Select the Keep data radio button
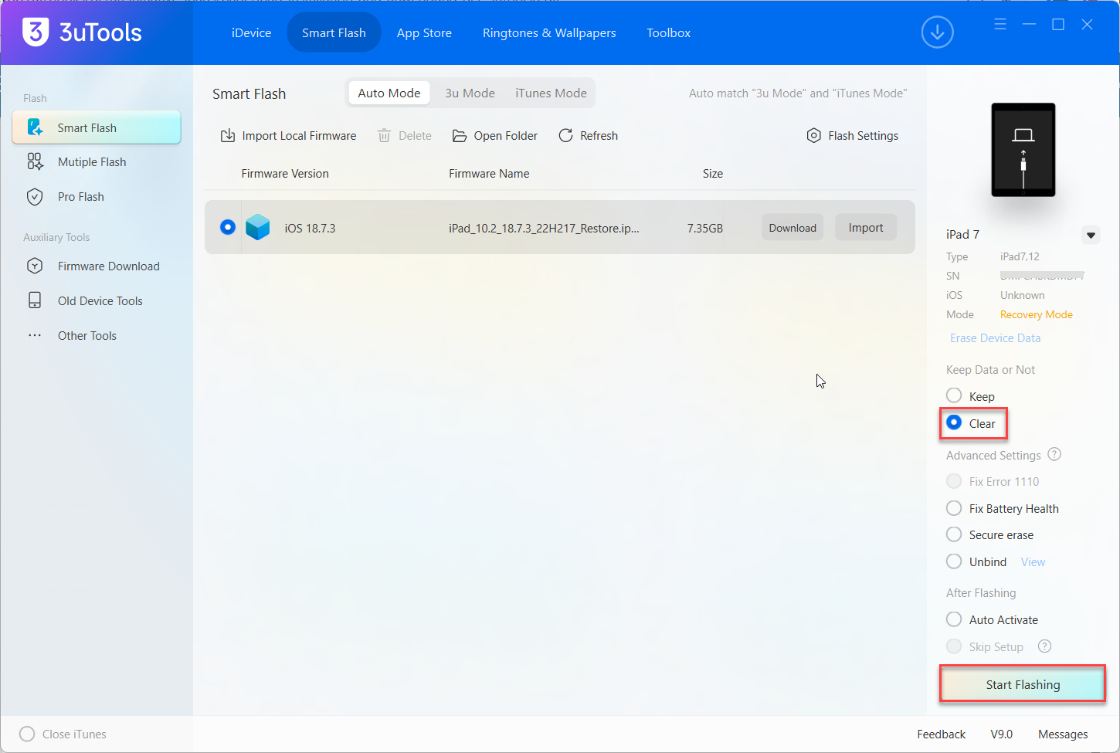The width and height of the screenshot is (1120, 753). coord(955,396)
